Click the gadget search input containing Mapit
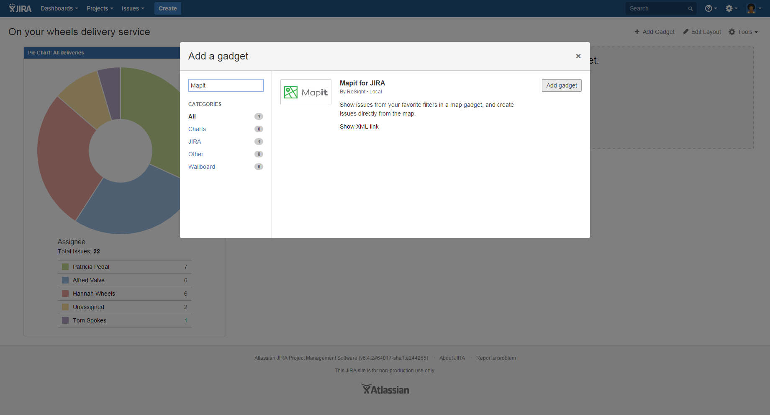770x415 pixels. 226,85
